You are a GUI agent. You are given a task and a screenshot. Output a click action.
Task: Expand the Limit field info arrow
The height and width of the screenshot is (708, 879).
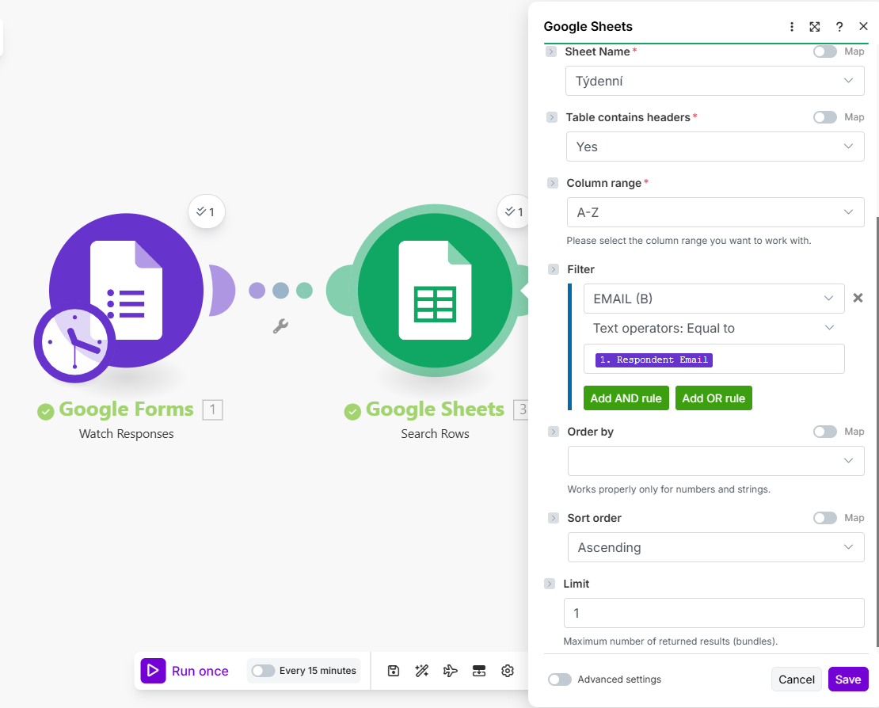(550, 584)
